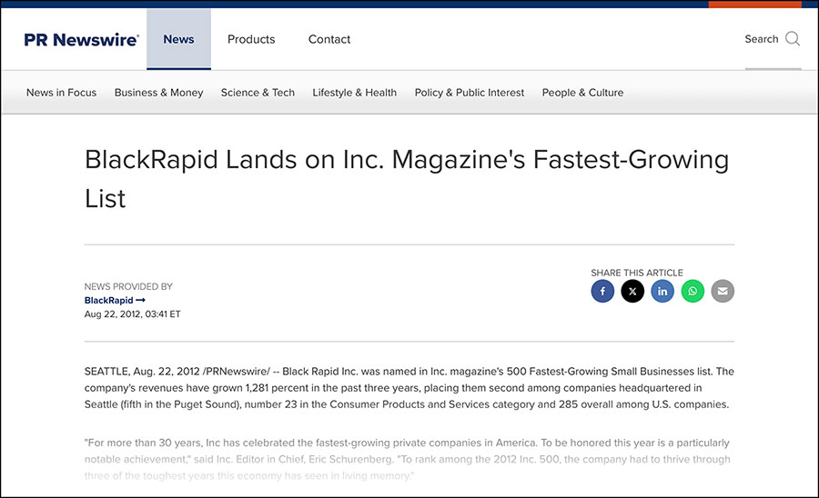Open the News tab
This screenshot has width=819, height=498.
coord(178,39)
